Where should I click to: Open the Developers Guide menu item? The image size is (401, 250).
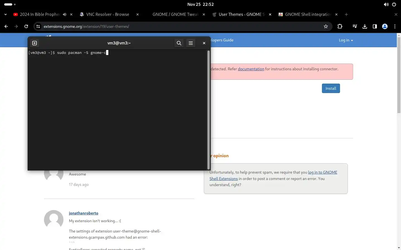click(x=222, y=40)
